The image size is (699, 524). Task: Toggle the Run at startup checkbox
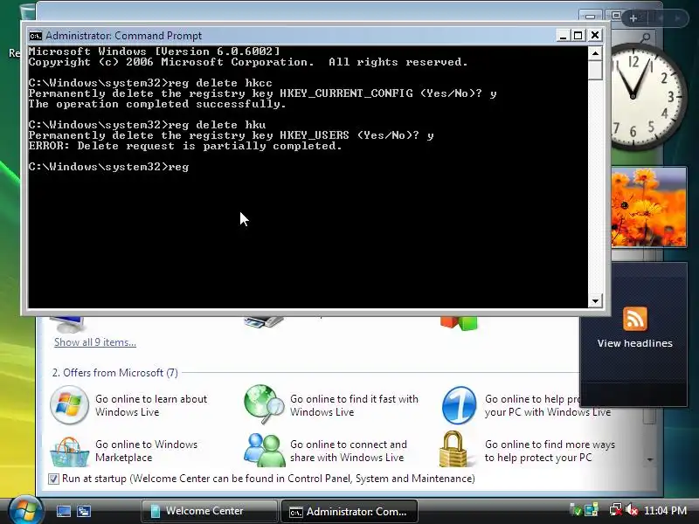click(53, 479)
